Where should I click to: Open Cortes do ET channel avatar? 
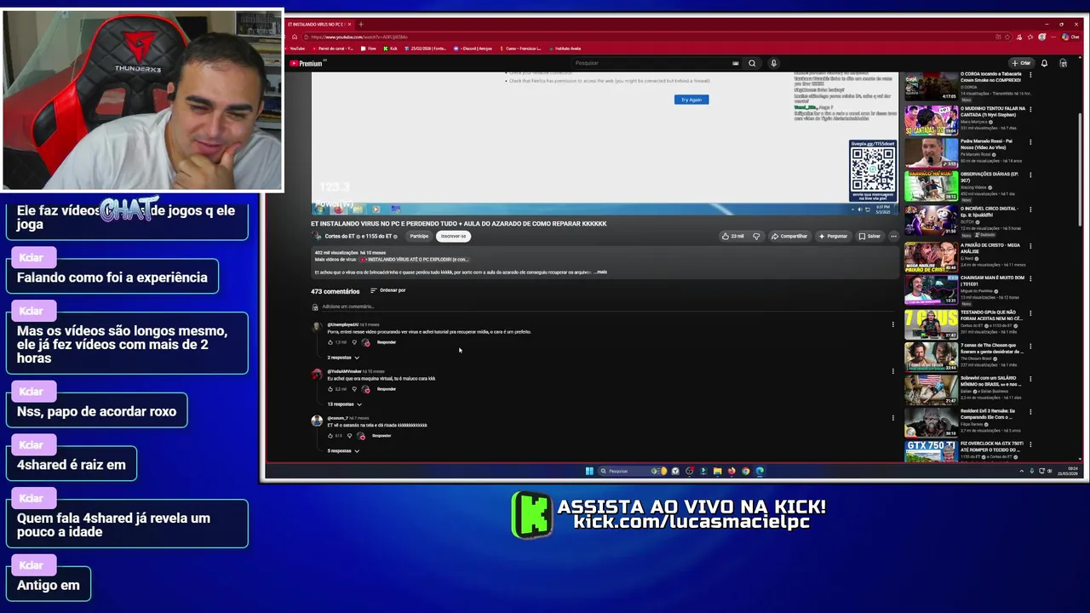(317, 236)
